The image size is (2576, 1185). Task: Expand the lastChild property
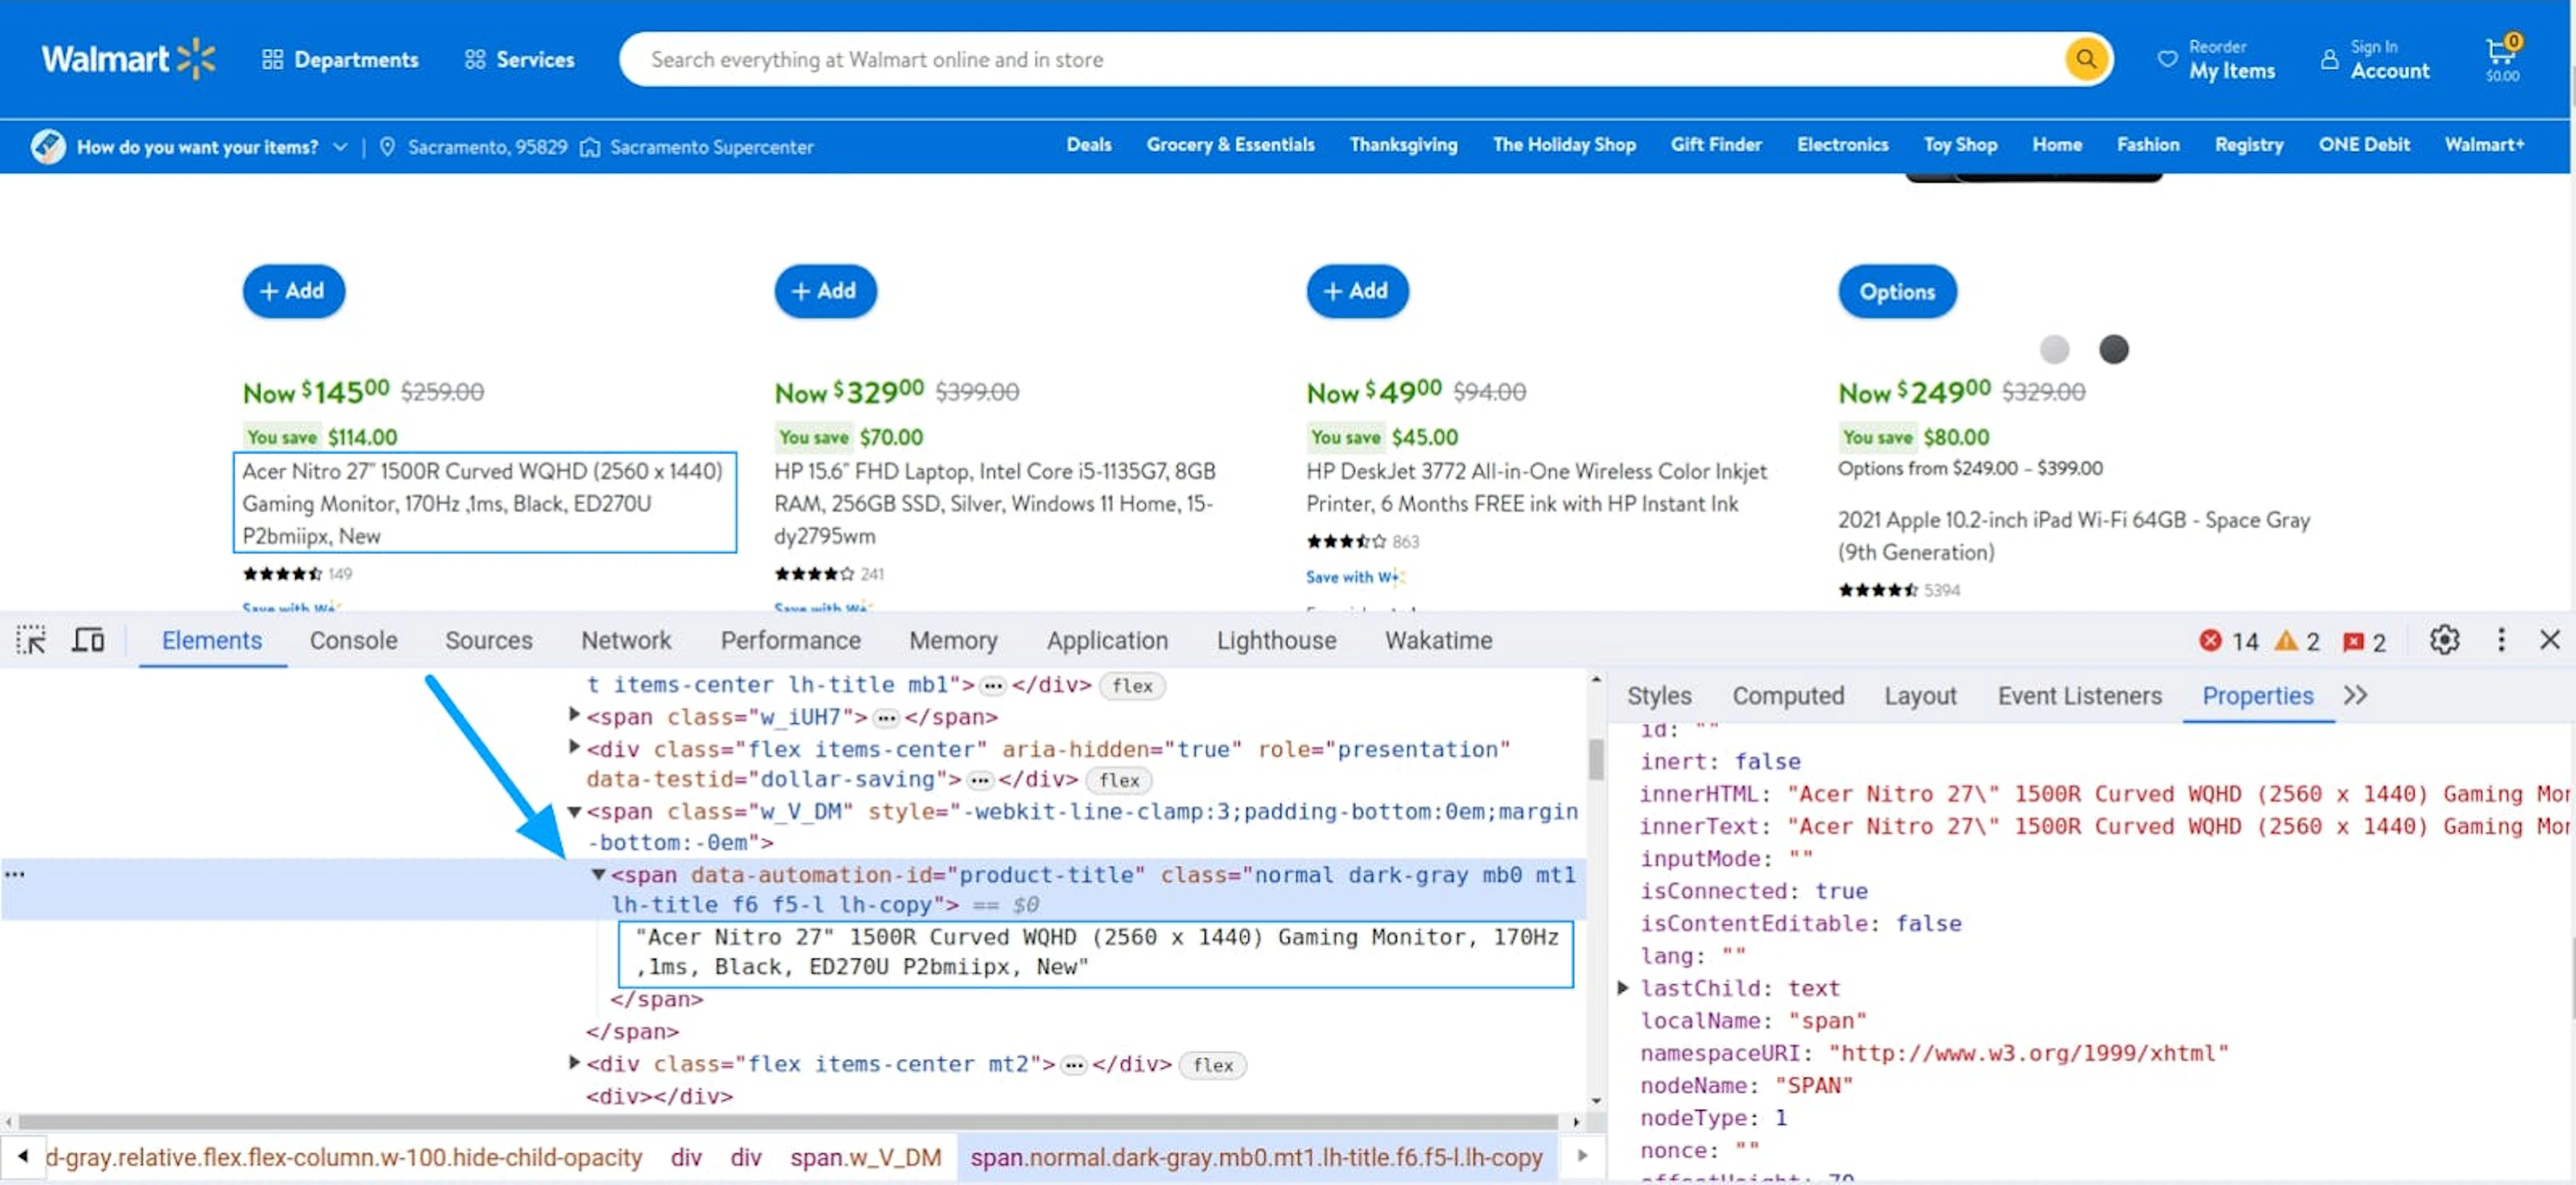(x=1623, y=988)
